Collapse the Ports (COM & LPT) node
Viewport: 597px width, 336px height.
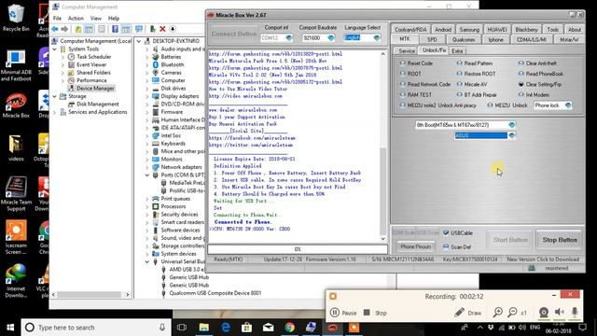point(147,175)
